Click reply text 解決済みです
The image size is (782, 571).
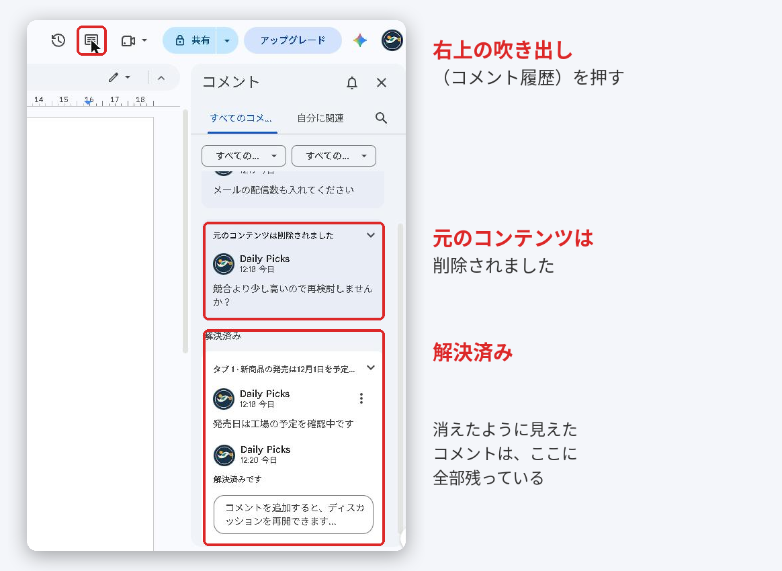[237, 479]
